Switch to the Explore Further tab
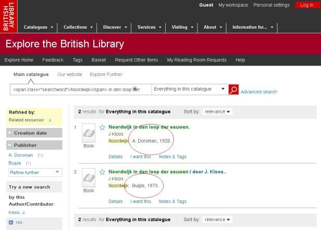 coord(106,74)
